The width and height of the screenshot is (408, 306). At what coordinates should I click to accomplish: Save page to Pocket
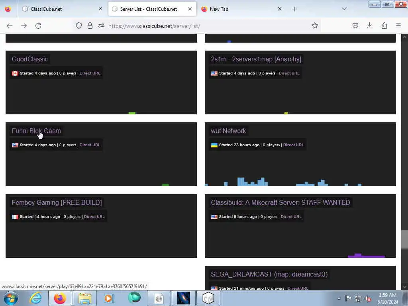[355, 25]
